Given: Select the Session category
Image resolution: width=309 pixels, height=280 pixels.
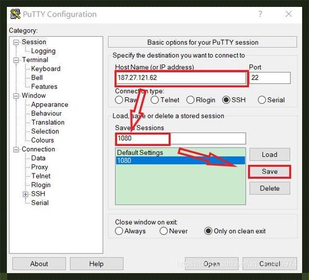Looking at the screenshot, I should [x=34, y=42].
